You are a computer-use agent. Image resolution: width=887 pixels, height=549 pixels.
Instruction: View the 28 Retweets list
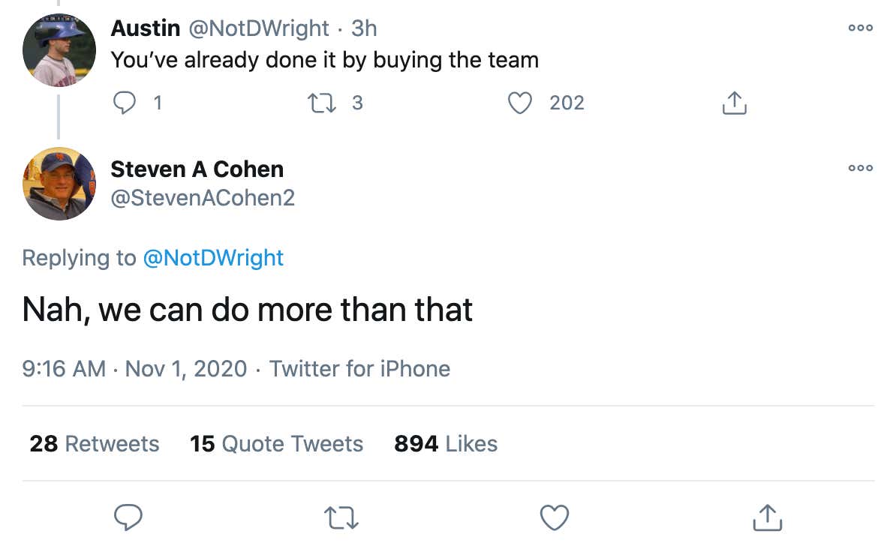click(x=95, y=444)
